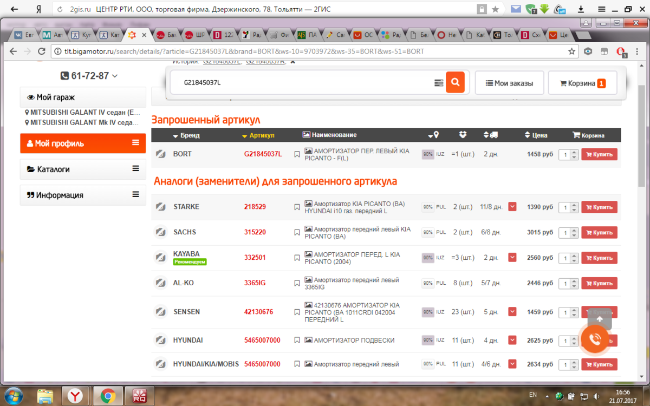Open image icon for HYUNDAI АМОРТИЗАТОР ПОДВЕСКИ

tap(308, 340)
